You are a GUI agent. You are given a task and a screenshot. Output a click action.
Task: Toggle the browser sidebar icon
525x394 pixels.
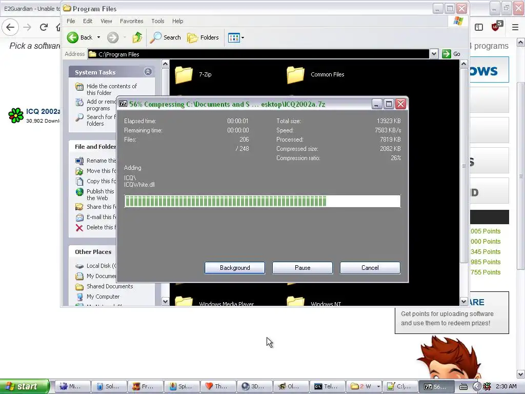click(x=479, y=27)
